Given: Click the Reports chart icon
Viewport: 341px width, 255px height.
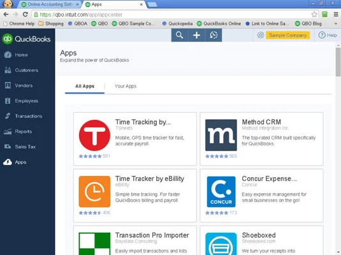Looking at the screenshot, I should [8, 131].
